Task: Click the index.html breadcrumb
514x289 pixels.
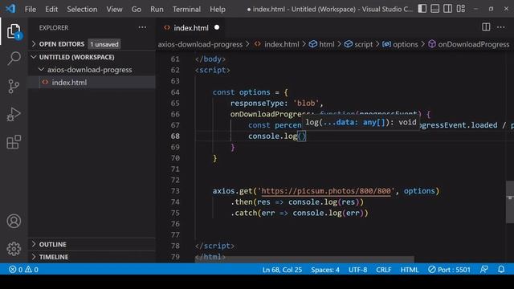Action: coord(277,44)
